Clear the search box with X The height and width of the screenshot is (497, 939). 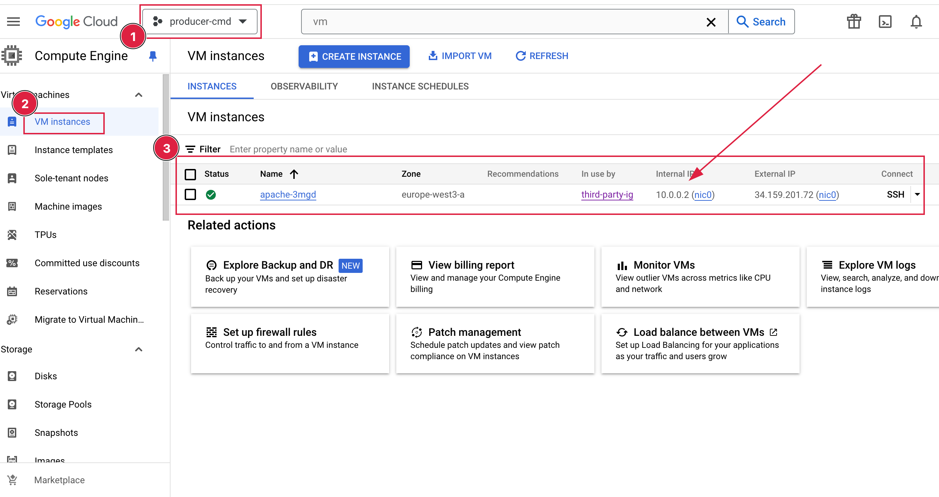click(x=710, y=22)
